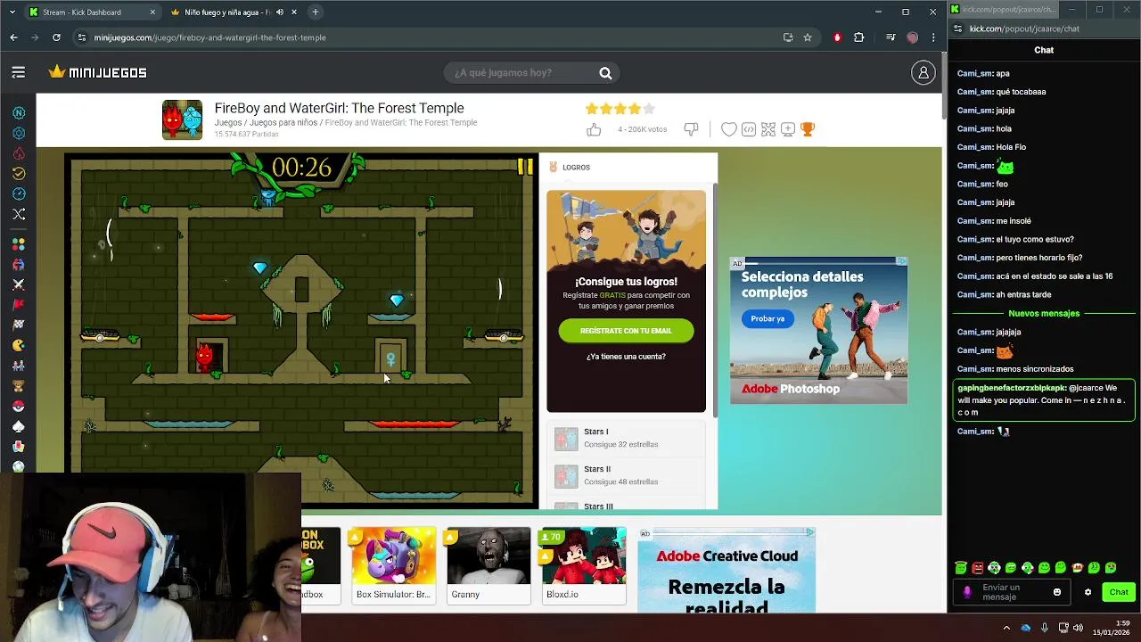Image resolution: width=1141 pixels, height=642 pixels.
Task: Open the Minijuegos hamburger menu
Action: tap(18, 72)
